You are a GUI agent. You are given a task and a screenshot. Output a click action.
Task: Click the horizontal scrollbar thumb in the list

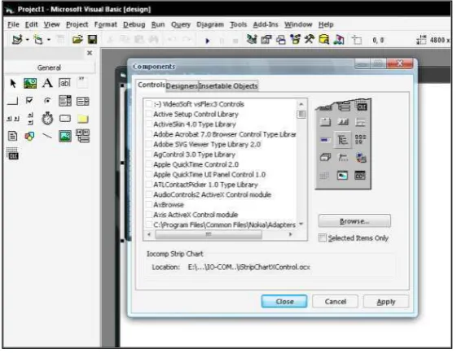coord(209,234)
